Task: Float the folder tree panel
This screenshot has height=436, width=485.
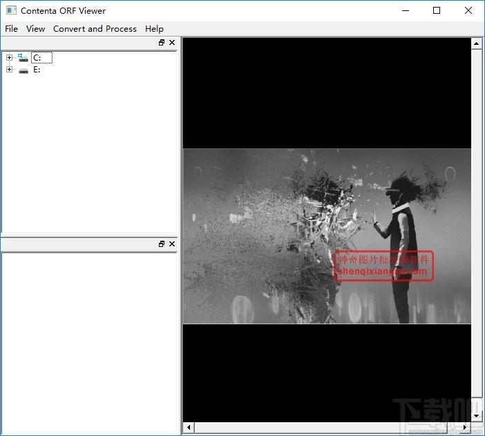Action: click(162, 43)
